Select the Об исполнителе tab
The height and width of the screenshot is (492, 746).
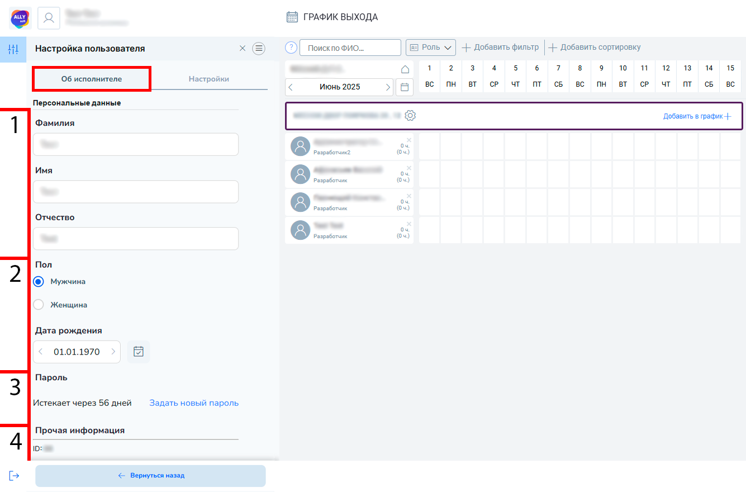[92, 79]
